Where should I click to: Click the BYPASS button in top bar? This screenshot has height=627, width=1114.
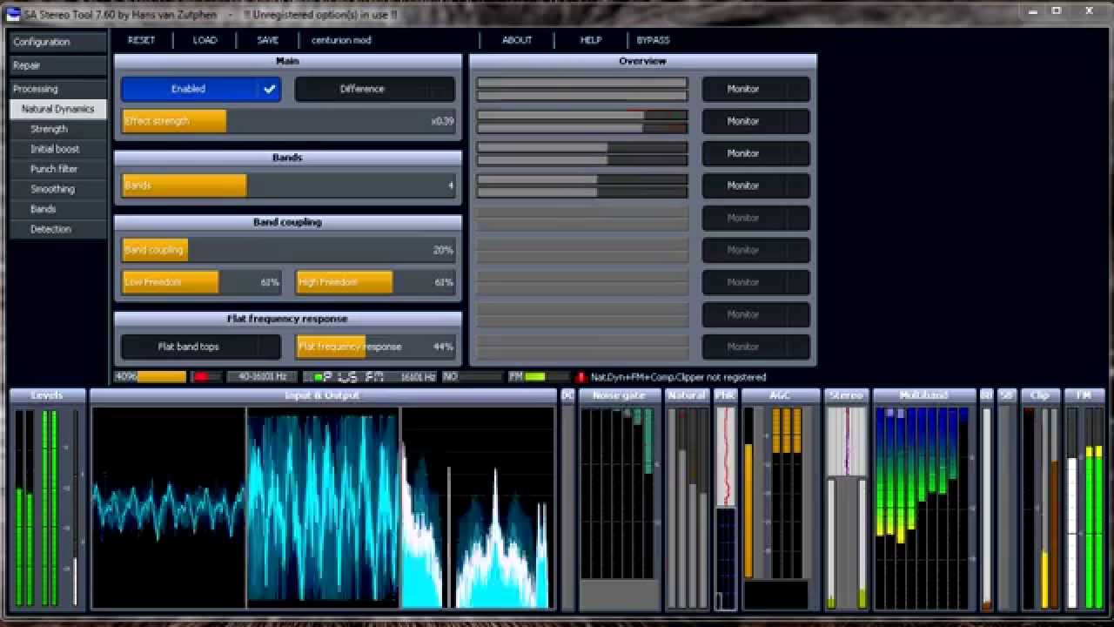click(x=653, y=40)
